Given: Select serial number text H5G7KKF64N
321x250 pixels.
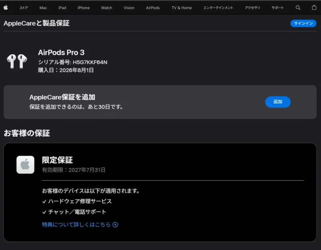Looking at the screenshot, I should (x=90, y=62).
